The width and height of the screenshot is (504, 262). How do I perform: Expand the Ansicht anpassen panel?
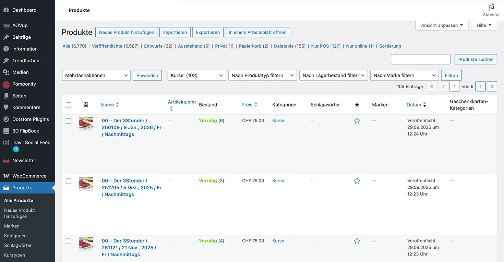pyautogui.click(x=442, y=25)
